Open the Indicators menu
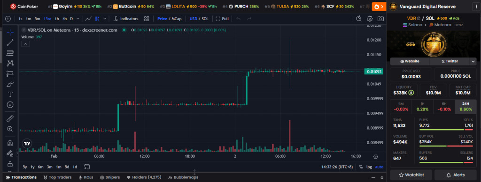This screenshot has width=481, height=182. 126,19
